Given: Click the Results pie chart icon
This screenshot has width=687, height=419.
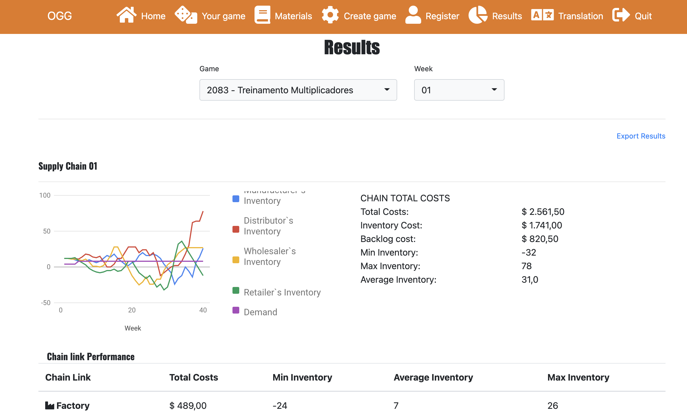Looking at the screenshot, I should coord(478,15).
